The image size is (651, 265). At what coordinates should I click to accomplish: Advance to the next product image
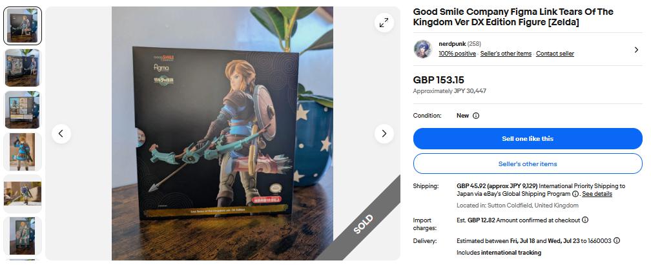384,134
